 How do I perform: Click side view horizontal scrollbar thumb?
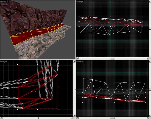(x=112, y=117)
